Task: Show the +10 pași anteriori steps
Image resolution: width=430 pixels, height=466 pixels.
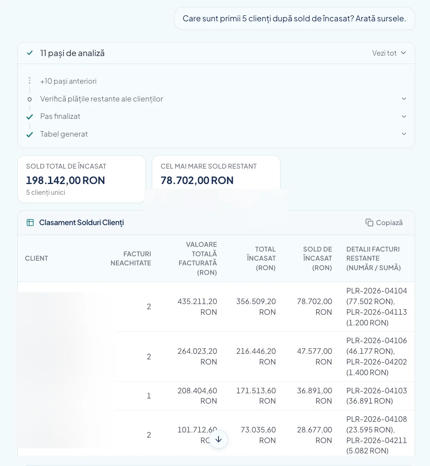Action: coord(68,81)
